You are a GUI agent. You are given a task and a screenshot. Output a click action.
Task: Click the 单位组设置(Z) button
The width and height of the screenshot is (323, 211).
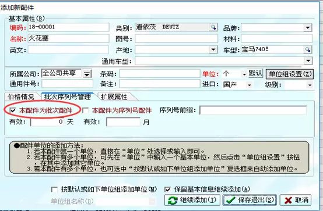click(x=290, y=74)
